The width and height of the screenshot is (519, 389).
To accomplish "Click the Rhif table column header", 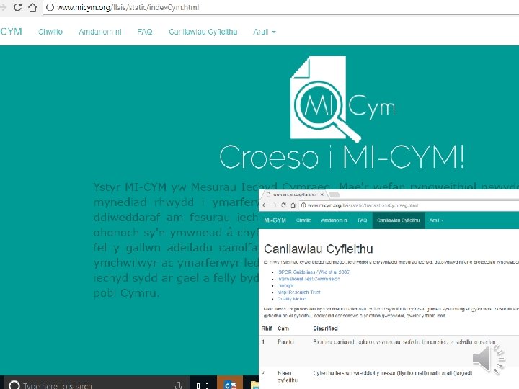I will point(267,328).
